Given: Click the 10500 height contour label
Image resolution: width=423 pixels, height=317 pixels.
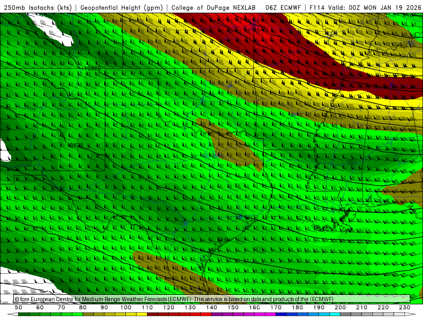Looking at the screenshot, I should [93, 68].
